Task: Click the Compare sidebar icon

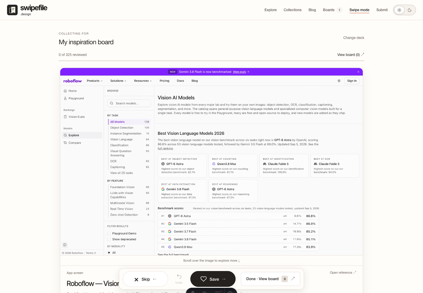Action: point(65,143)
